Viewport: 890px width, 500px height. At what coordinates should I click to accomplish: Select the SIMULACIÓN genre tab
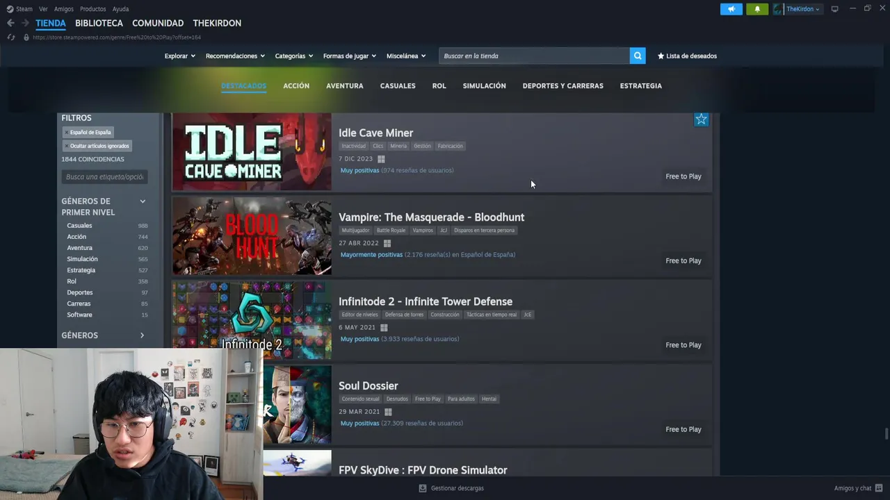point(485,85)
